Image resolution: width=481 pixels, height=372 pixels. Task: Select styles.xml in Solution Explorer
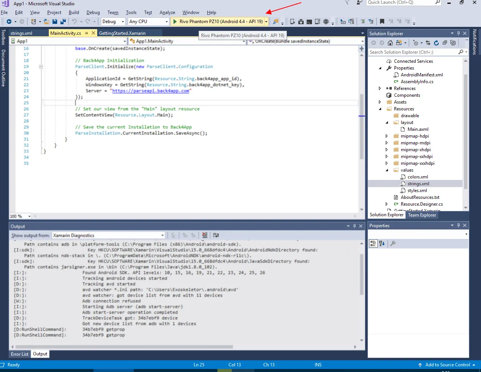(417, 191)
